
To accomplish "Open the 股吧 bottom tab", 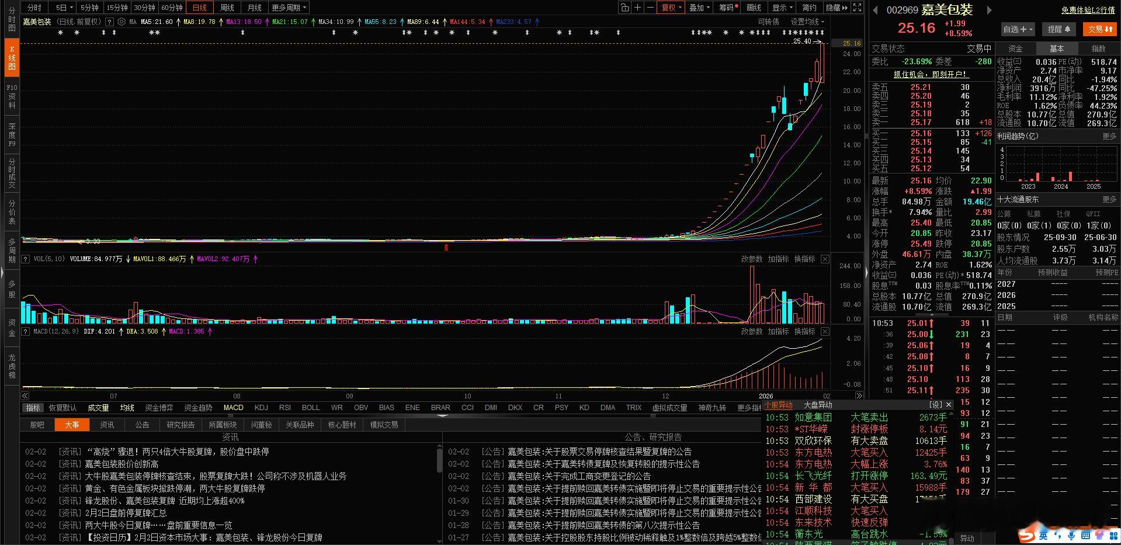I will pyautogui.click(x=37, y=425).
